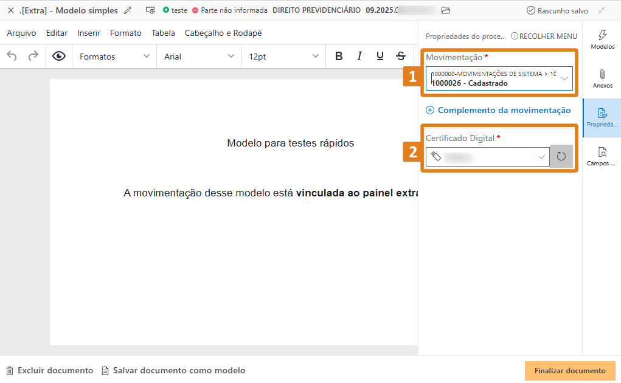Click the eye preview icon in the toolbar
The height and width of the screenshot is (383, 621).
(x=58, y=56)
